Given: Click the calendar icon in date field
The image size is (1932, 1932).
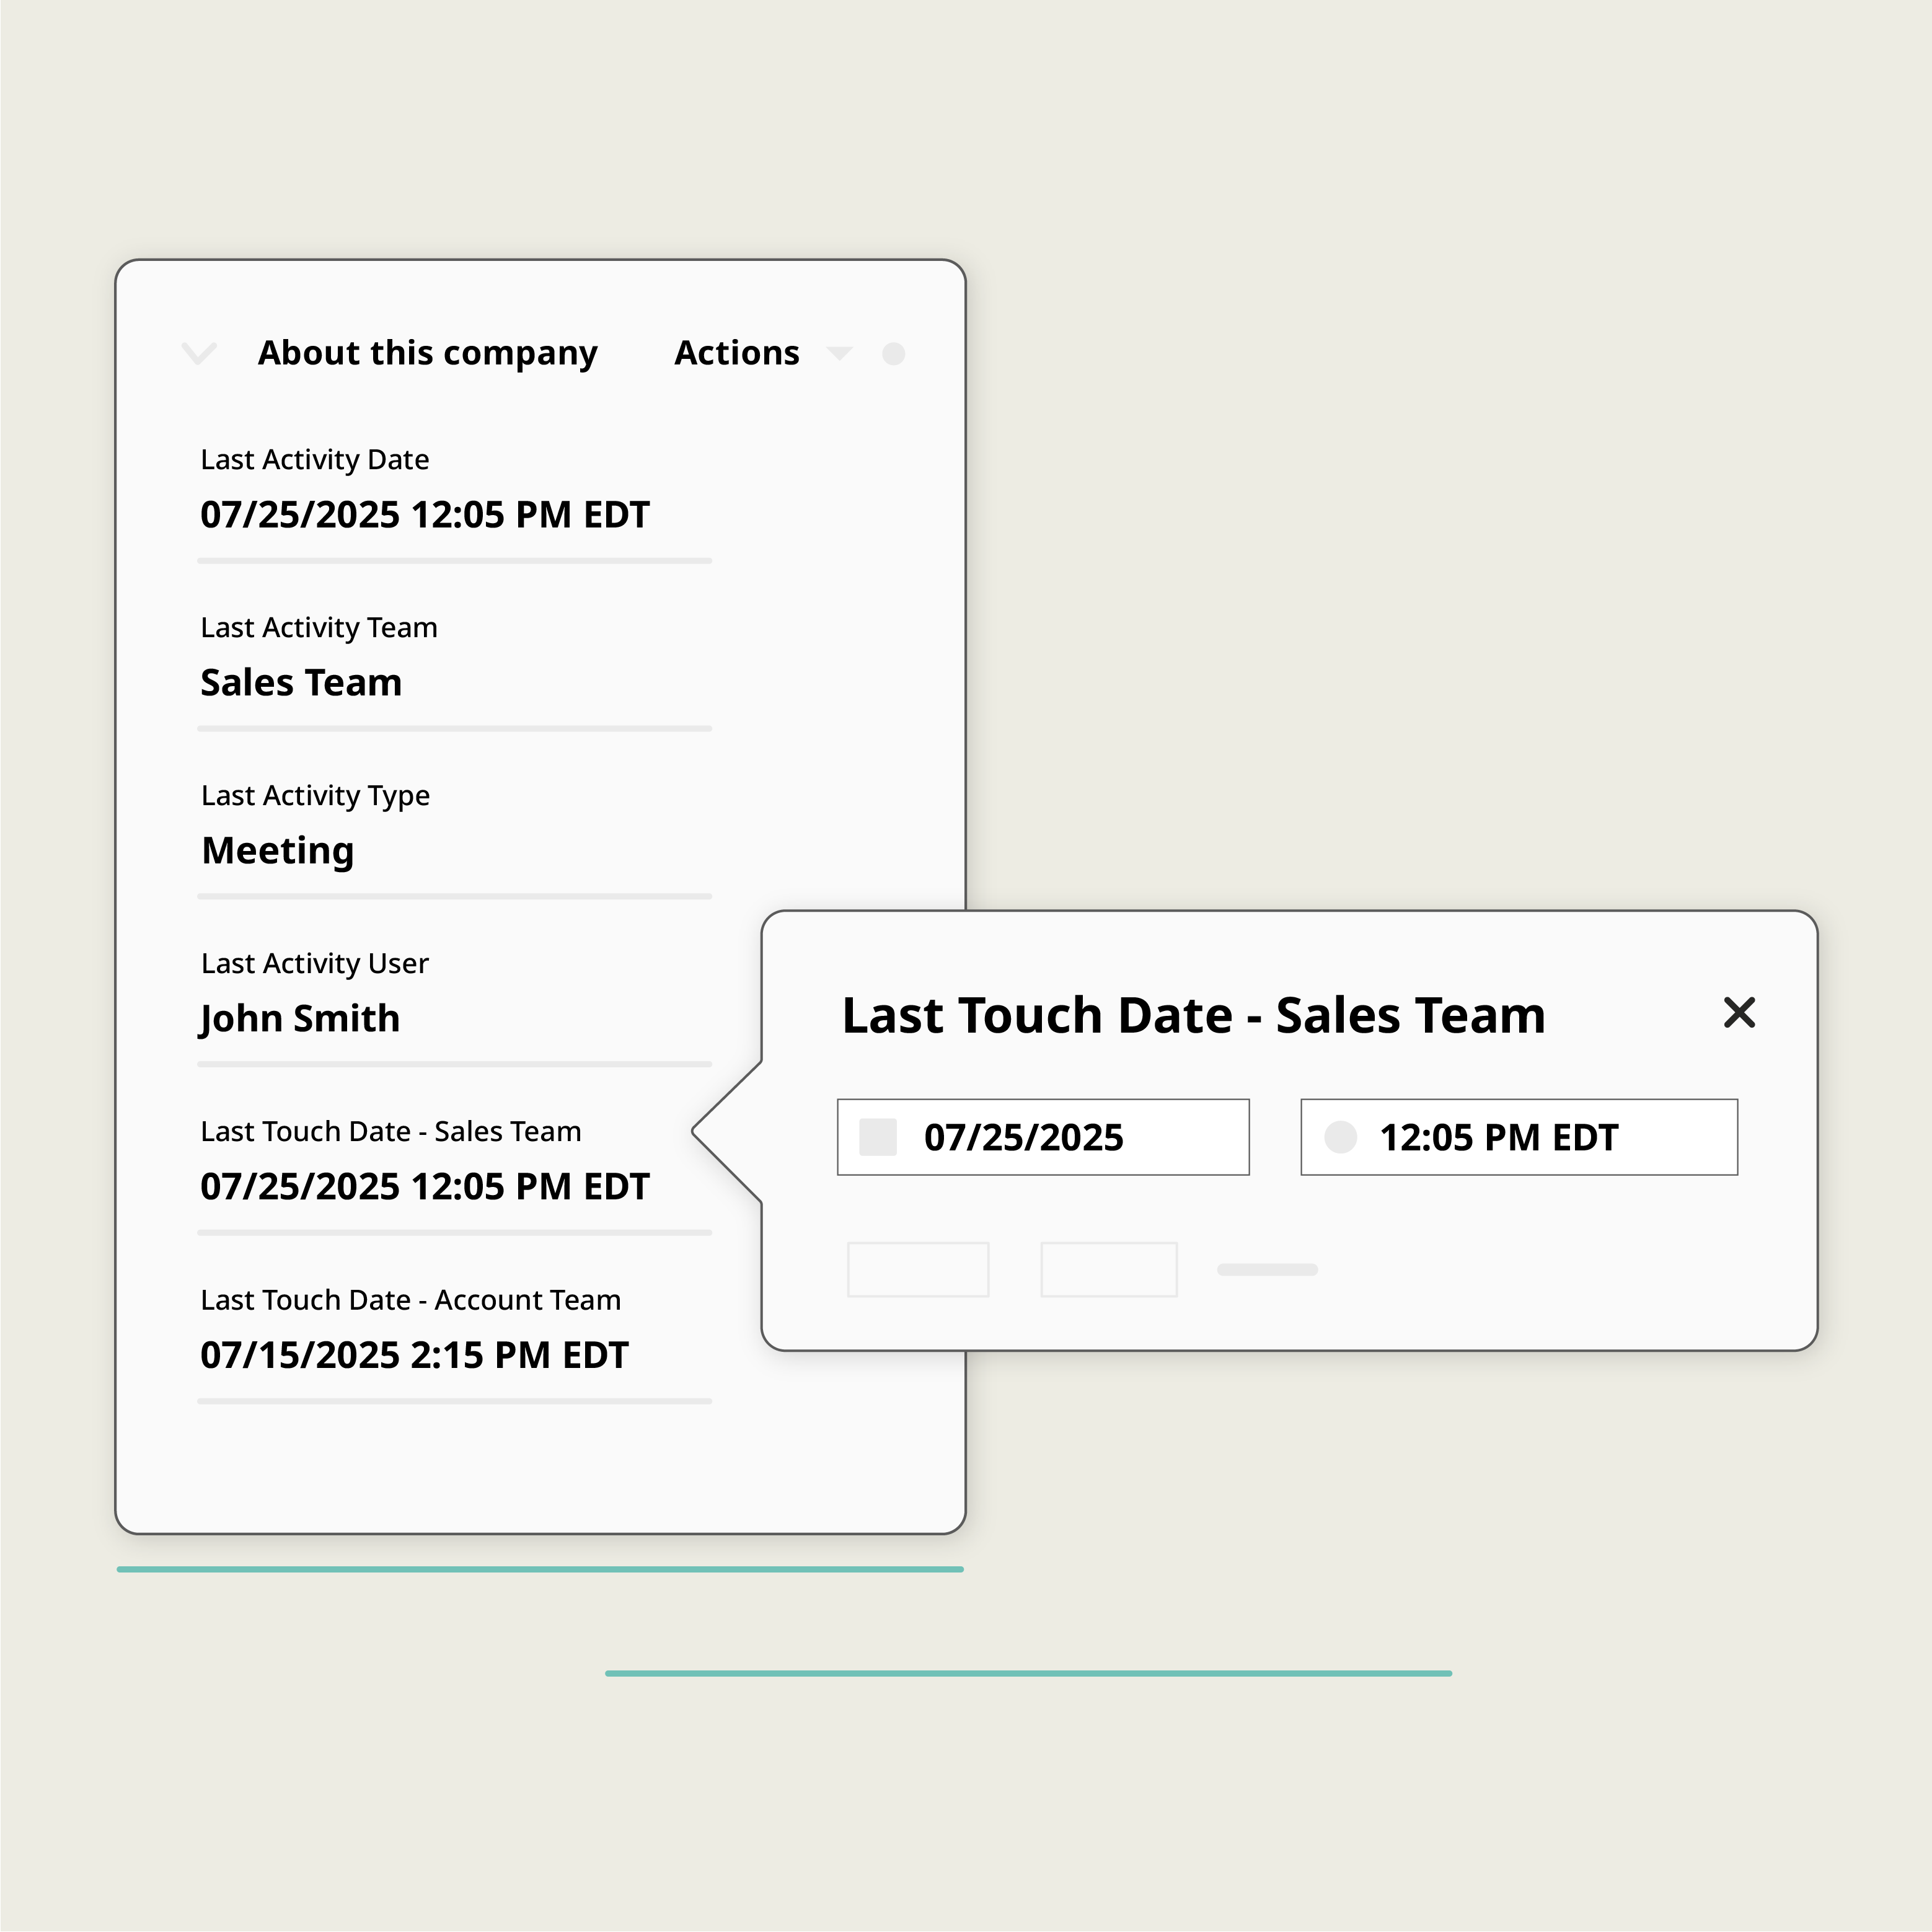Looking at the screenshot, I should pos(878,1137).
